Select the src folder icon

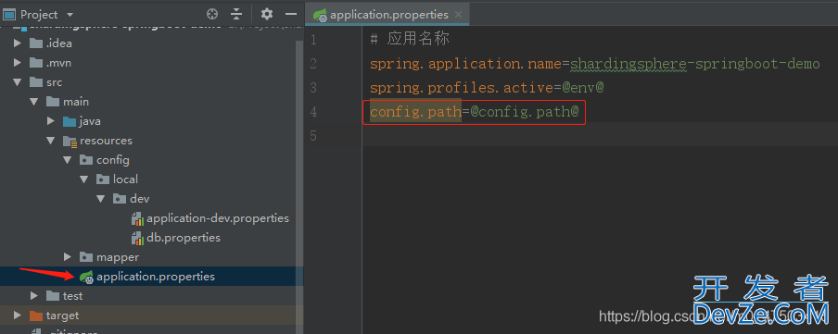[36, 82]
